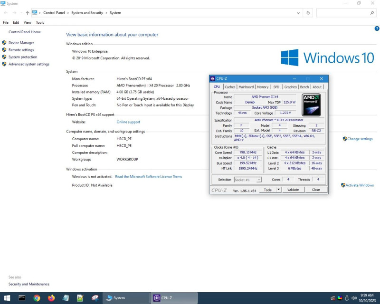Click the Forward navigation arrow

(15, 13)
